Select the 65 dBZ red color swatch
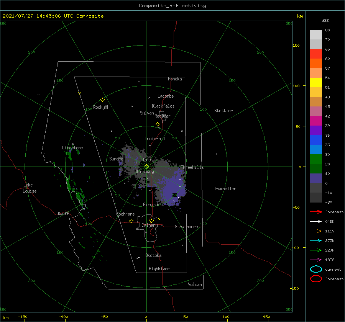This screenshot has width=345, height=322. tap(316, 54)
